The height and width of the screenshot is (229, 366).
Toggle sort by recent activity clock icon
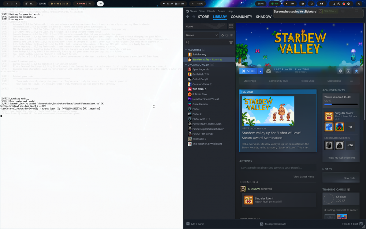[x=227, y=35]
